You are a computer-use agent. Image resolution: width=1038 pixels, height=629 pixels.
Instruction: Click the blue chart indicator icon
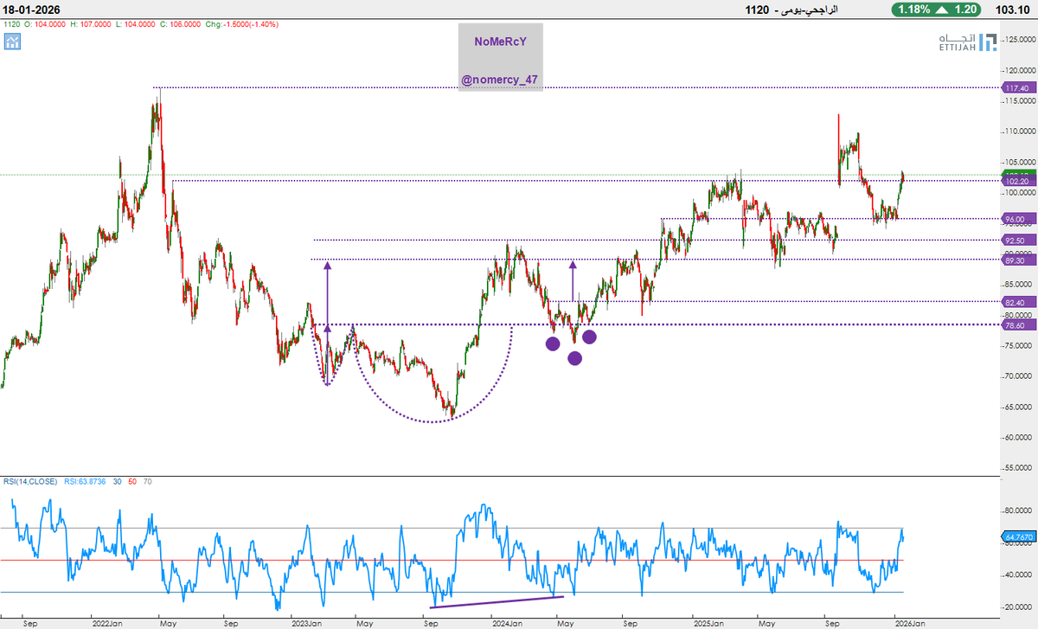click(11, 41)
